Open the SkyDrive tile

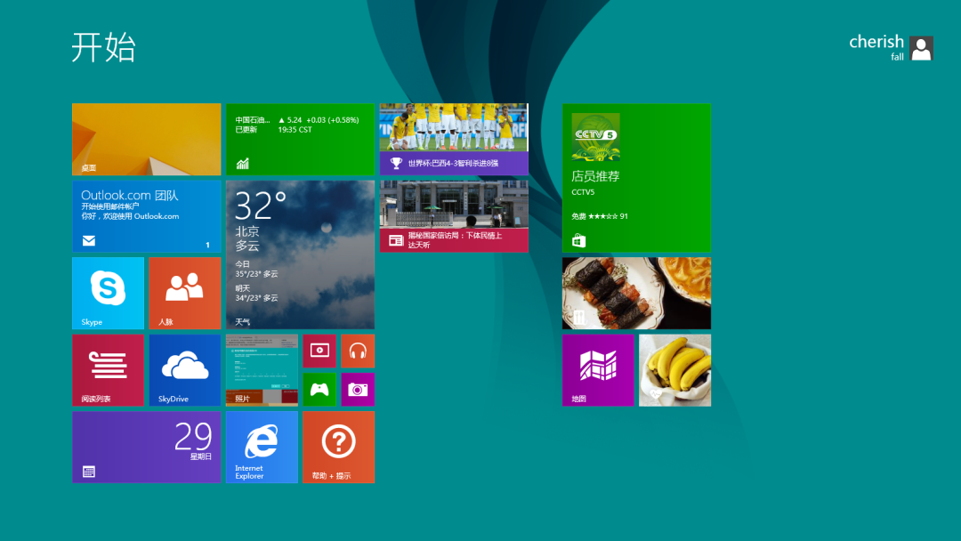coord(184,370)
